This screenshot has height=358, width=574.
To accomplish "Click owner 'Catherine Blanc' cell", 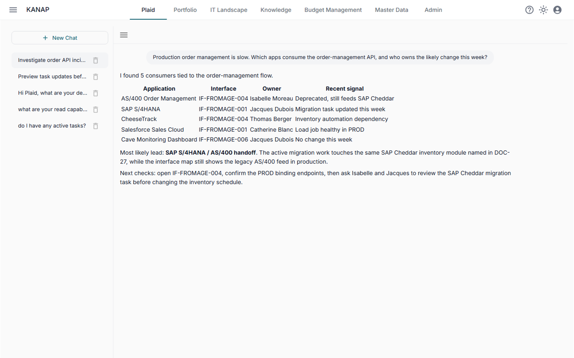I will click(x=271, y=130).
